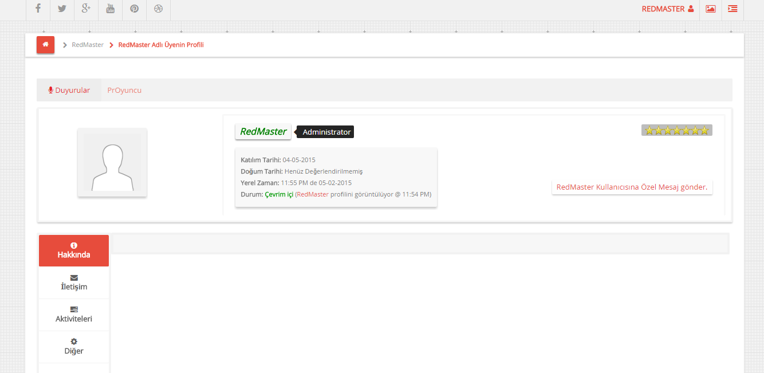Click the Dribbble icon
This screenshot has width=764, height=373.
(x=158, y=9)
